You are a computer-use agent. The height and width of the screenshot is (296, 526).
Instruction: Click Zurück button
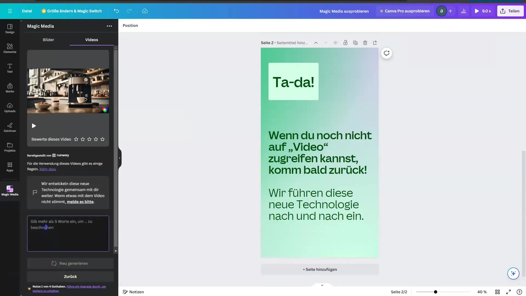click(70, 276)
